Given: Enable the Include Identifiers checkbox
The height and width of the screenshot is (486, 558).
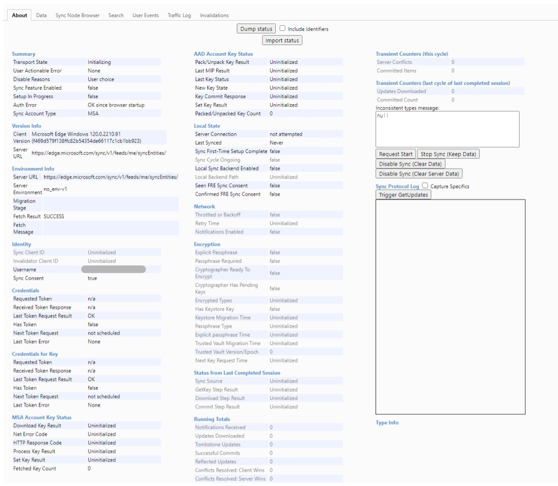Looking at the screenshot, I should (282, 28).
